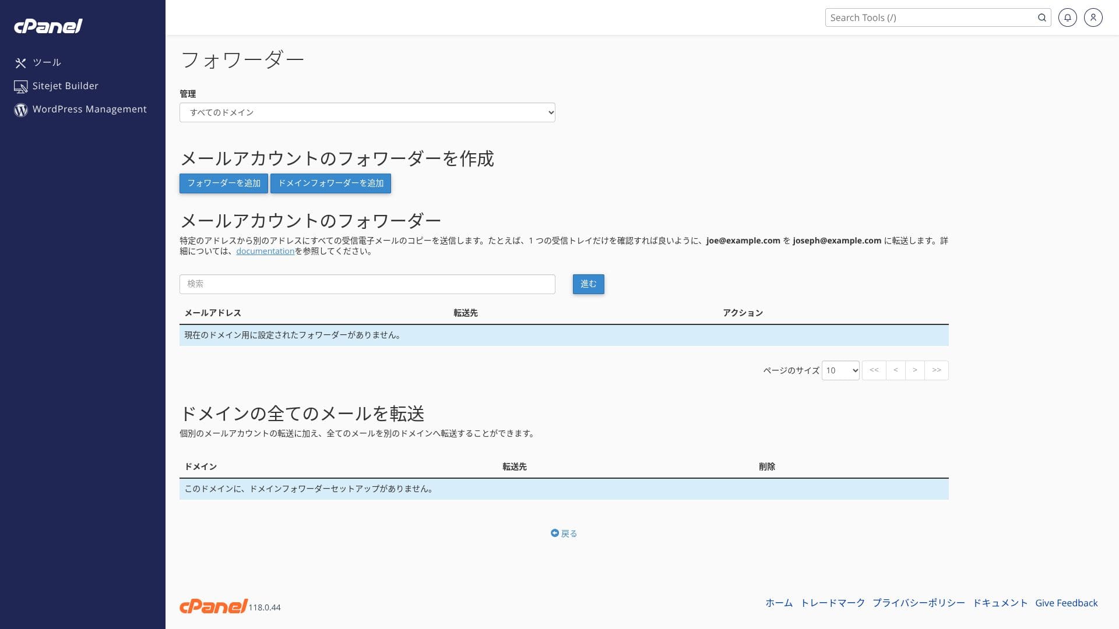Open Give Feedback footer link
The height and width of the screenshot is (629, 1119).
[1066, 603]
